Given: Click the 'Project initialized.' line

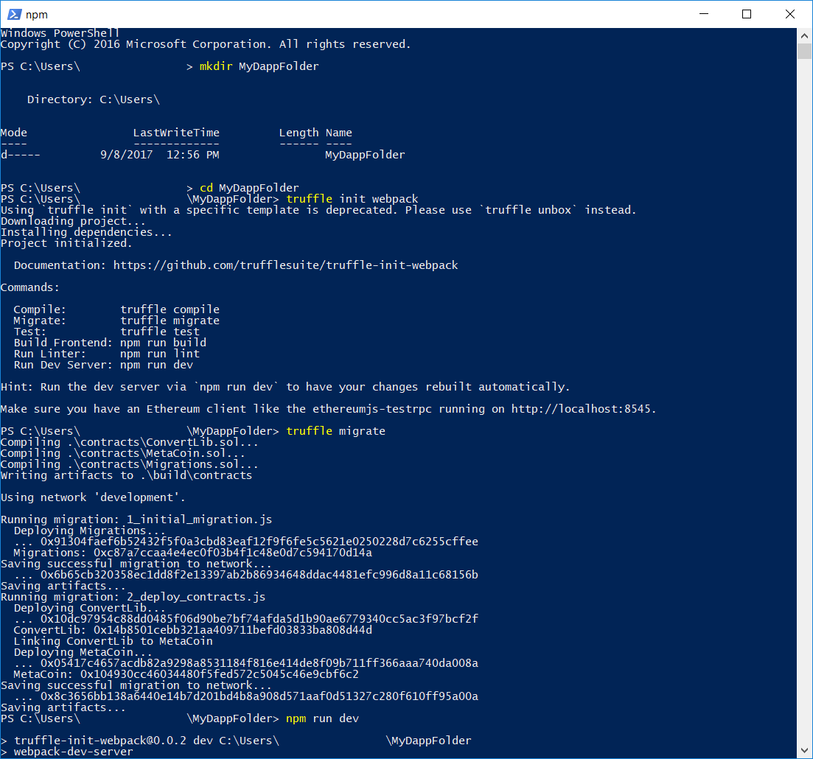Looking at the screenshot, I should [66, 243].
